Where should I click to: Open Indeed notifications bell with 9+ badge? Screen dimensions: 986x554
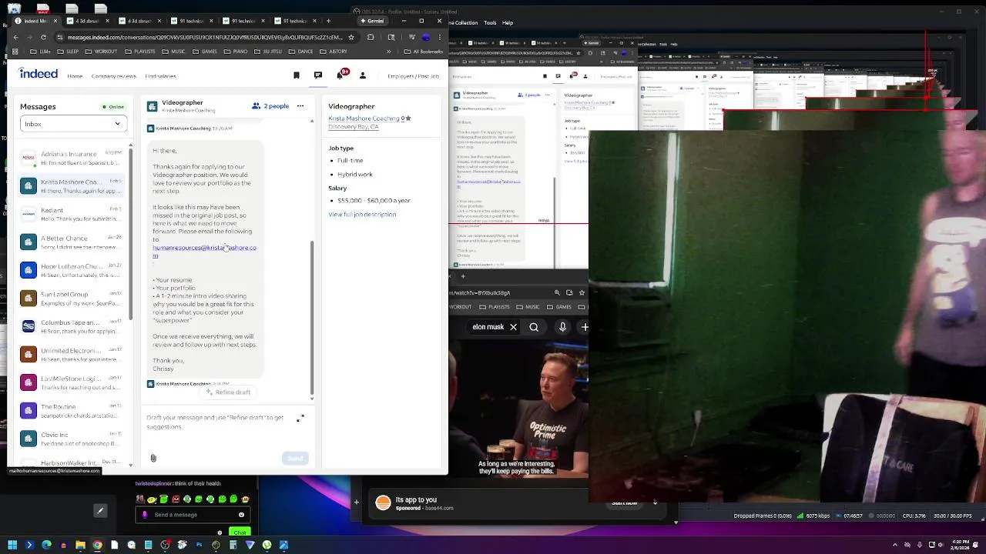tap(340, 75)
